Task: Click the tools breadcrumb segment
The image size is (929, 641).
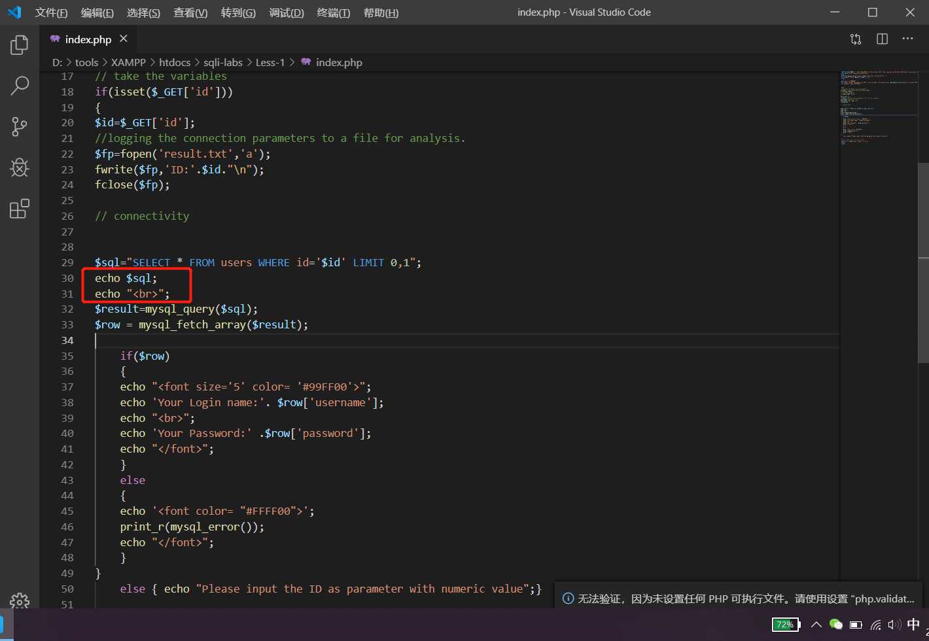Action: click(x=86, y=63)
